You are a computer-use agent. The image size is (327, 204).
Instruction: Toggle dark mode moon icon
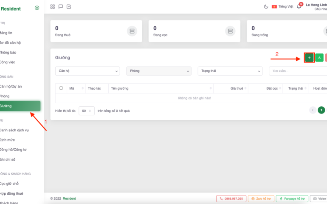point(266,6)
